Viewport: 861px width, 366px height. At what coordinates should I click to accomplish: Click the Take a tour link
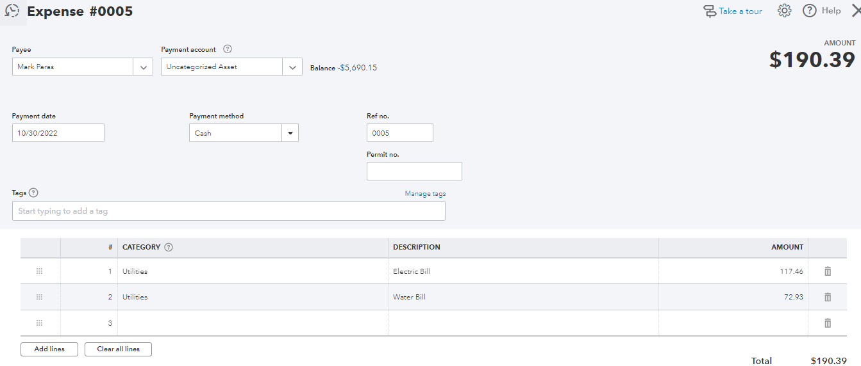click(740, 11)
